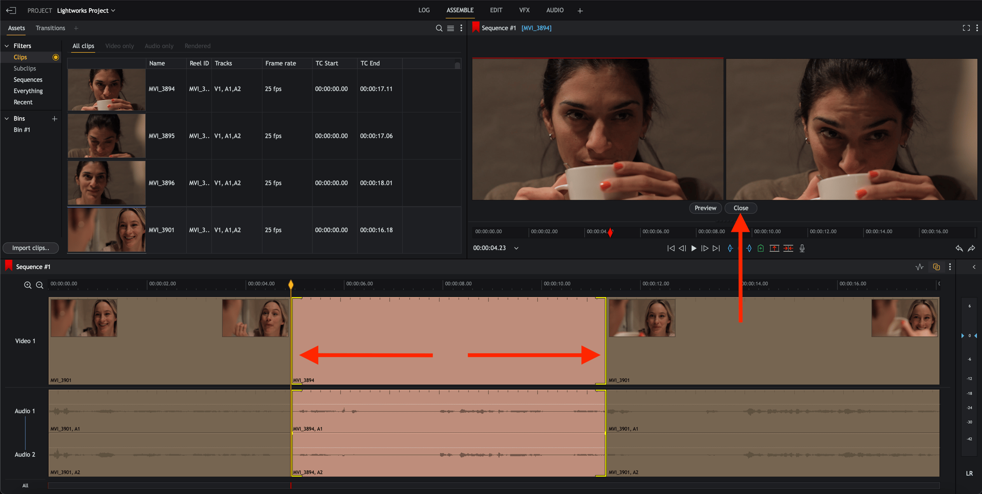
Task: Add a cue marker with green icon
Action: click(x=760, y=248)
